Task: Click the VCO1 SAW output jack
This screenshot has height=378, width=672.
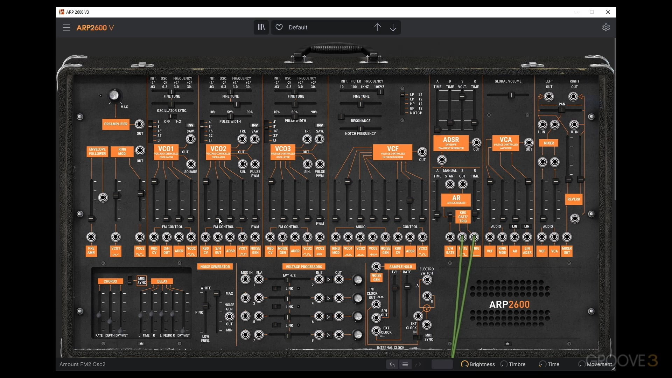Action: (x=190, y=139)
